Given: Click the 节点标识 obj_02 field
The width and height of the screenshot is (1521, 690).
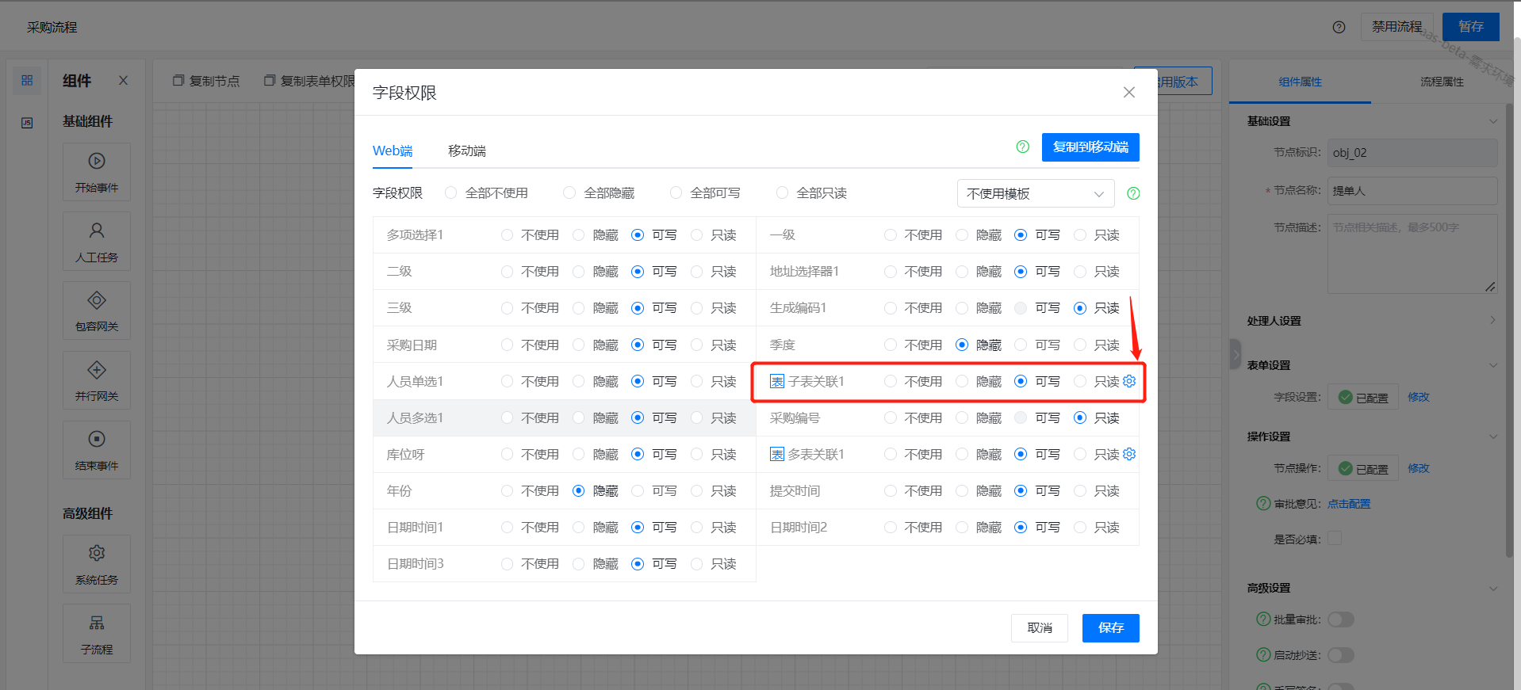Looking at the screenshot, I should [1413, 153].
